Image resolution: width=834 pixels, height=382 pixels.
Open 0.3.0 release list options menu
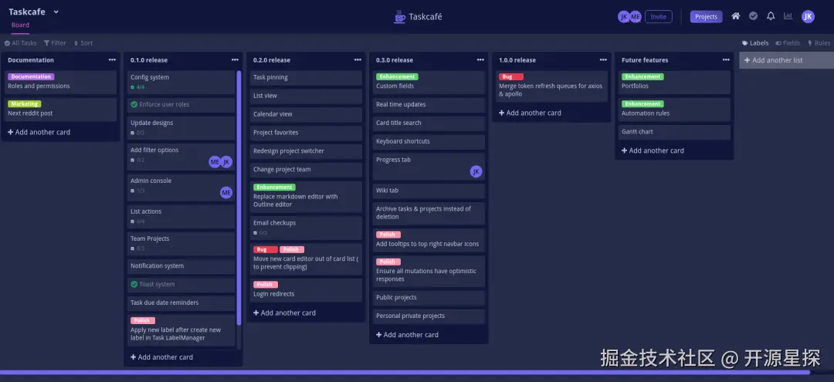pyautogui.click(x=481, y=60)
